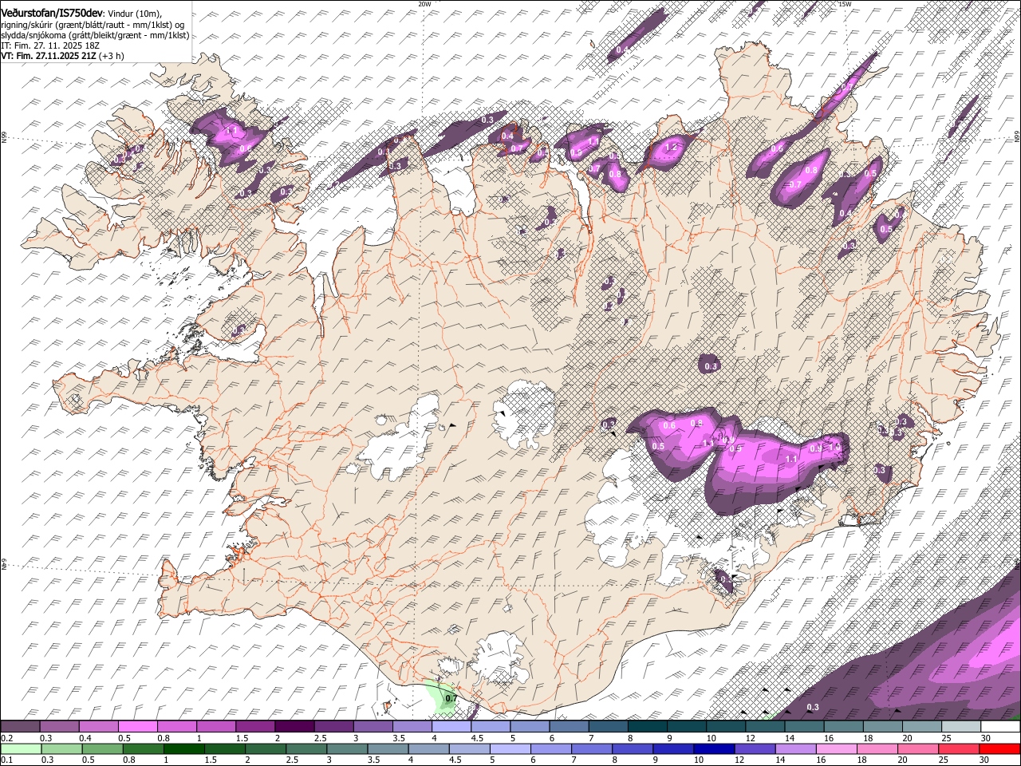Click the "10" label on upper scale
Image resolution: width=1021 pixels, height=766 pixels.
point(712,738)
